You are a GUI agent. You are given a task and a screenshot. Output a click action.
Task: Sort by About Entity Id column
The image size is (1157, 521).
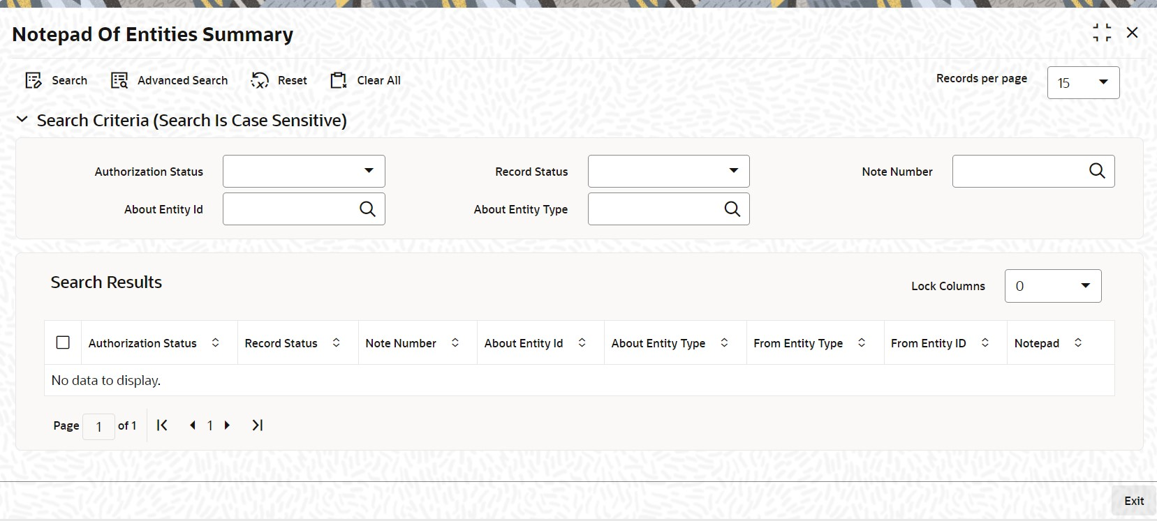click(x=582, y=342)
